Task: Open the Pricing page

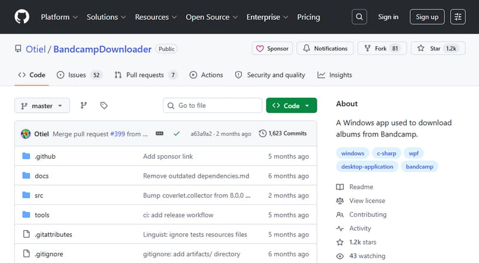Action: pos(308,17)
